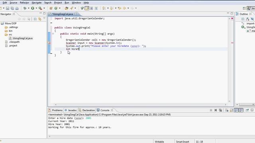Click the New Java Class icon
The width and height of the screenshot is (255, 143).
coord(56,8)
